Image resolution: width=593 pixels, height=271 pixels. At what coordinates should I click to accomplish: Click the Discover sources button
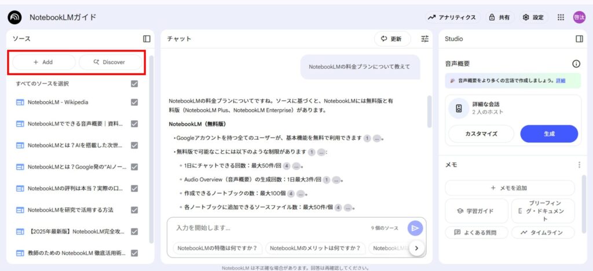(x=111, y=62)
